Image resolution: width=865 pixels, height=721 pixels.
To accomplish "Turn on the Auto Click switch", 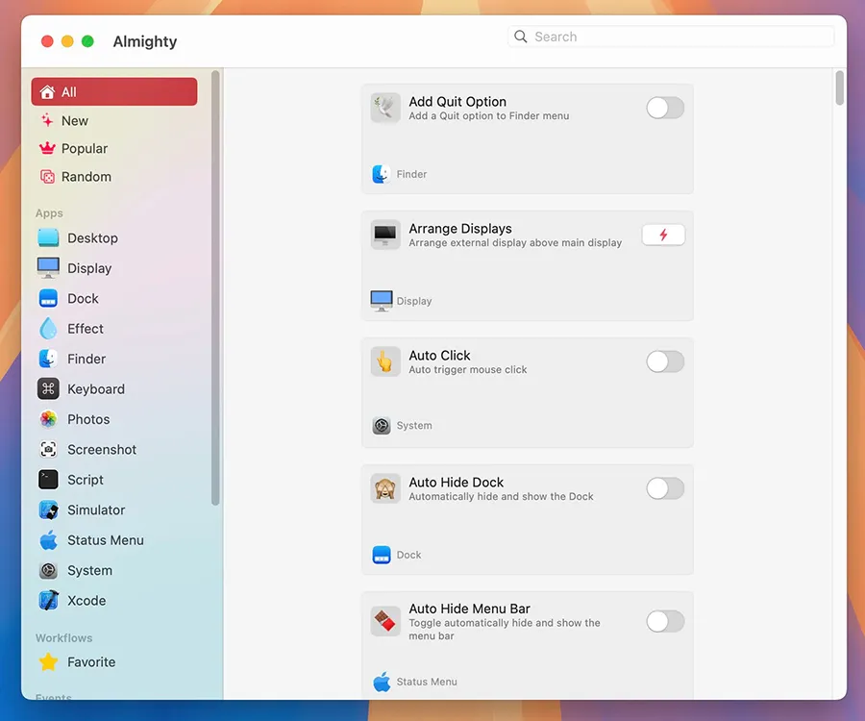I will click(664, 361).
